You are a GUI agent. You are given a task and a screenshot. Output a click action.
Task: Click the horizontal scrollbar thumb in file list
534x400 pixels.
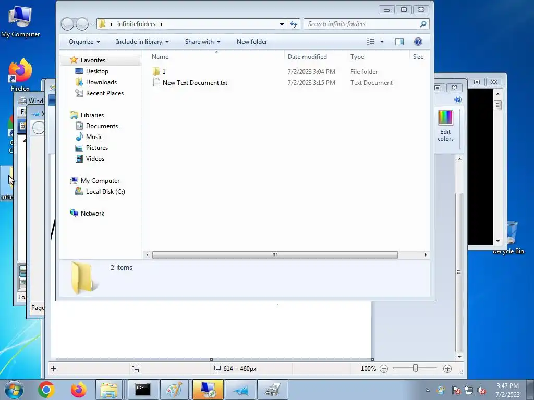pos(275,255)
